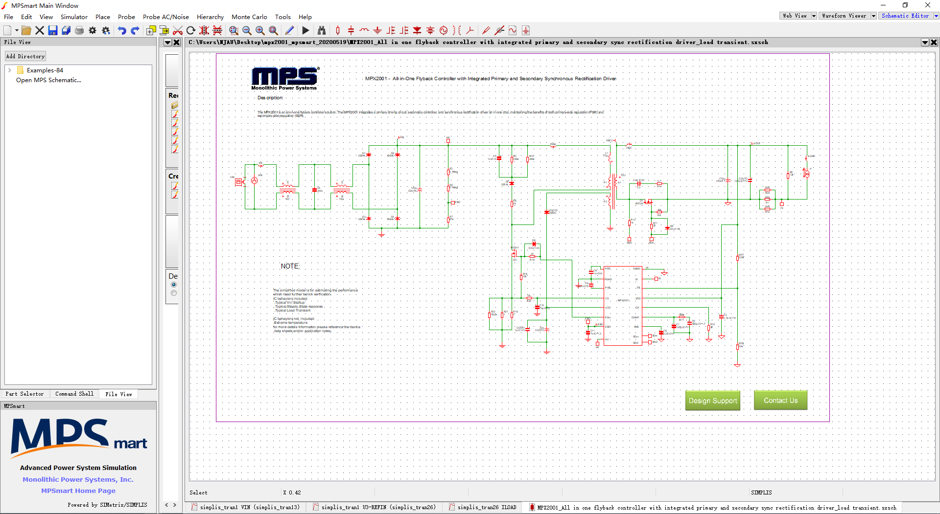The height and width of the screenshot is (514, 940).
Task: Click the panel's scroll-right arrow
Action: [174, 505]
